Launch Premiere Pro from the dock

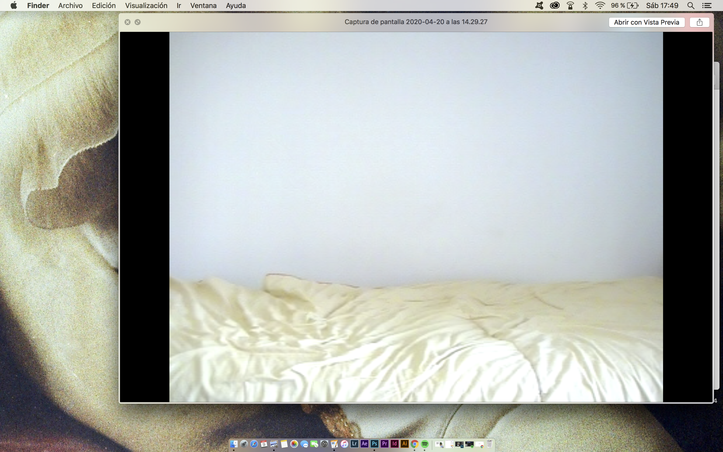tap(385, 444)
